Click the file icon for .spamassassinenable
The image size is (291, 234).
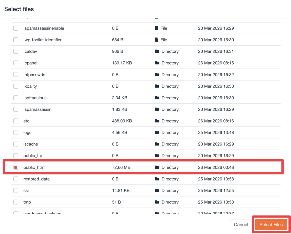click(156, 28)
